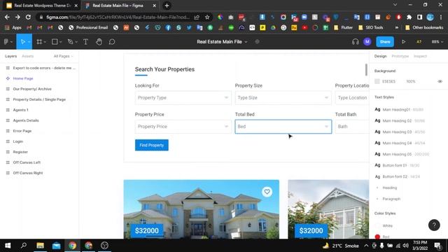Open File Explorer from taskbar
This screenshot has width=448, height=252.
point(40,246)
